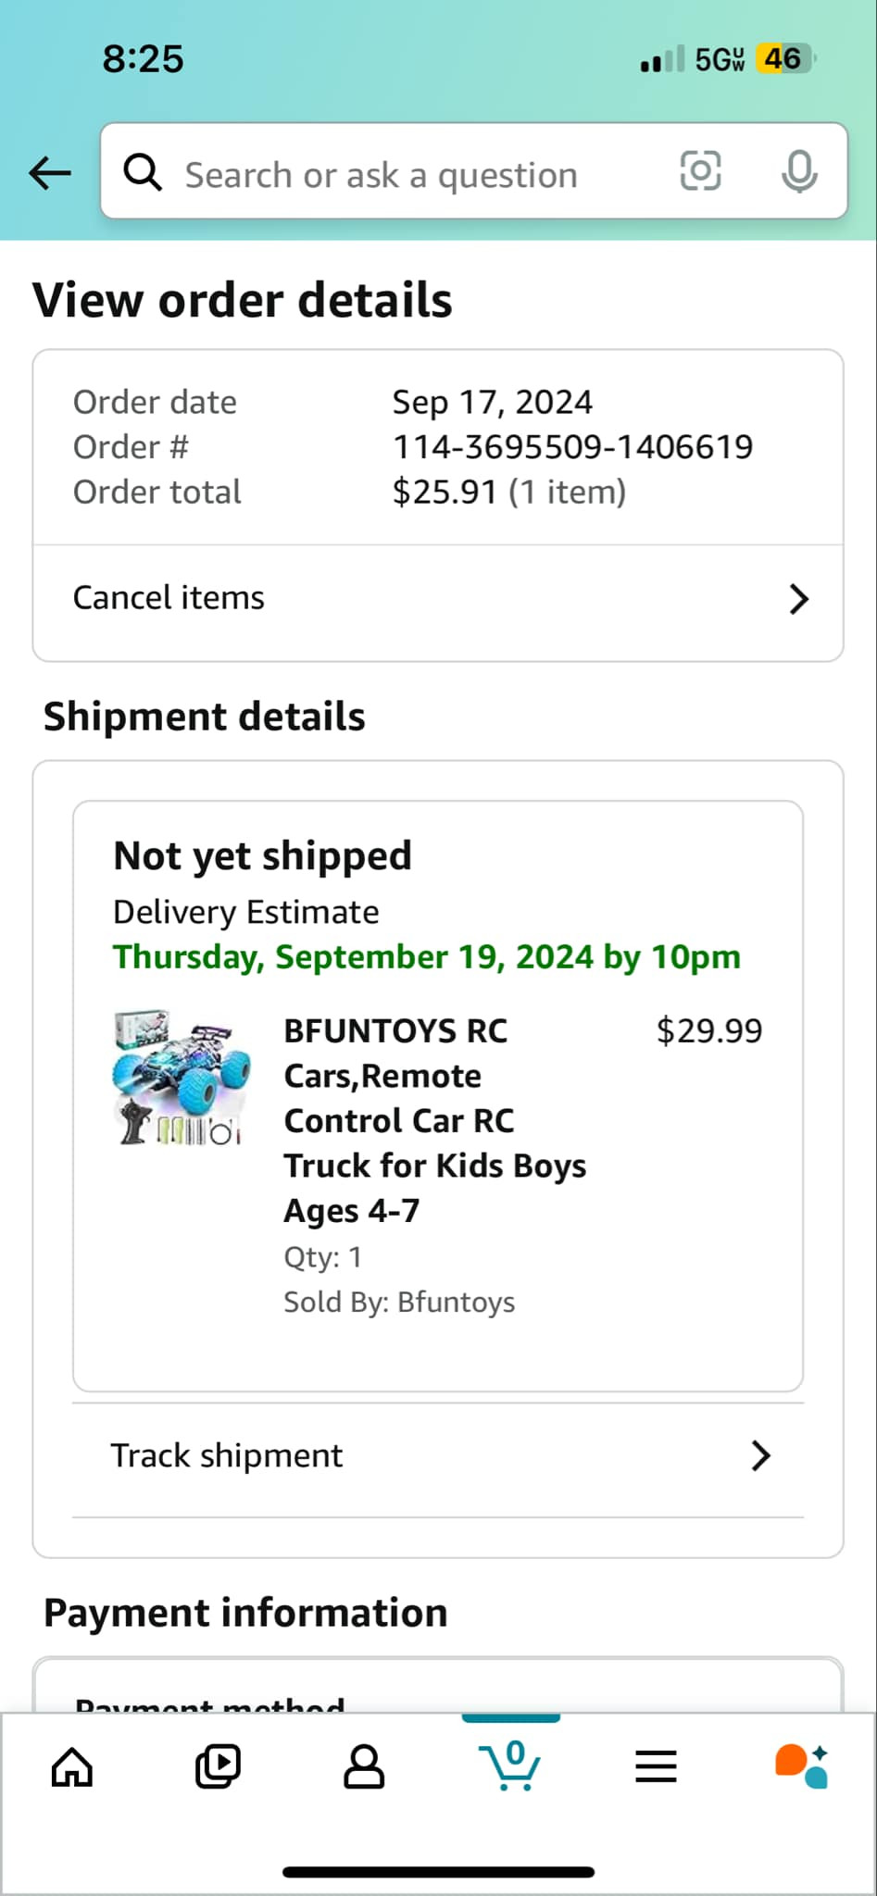This screenshot has width=877, height=1896.
Task: Select the Track shipment option
Action: pyautogui.click(x=227, y=1456)
